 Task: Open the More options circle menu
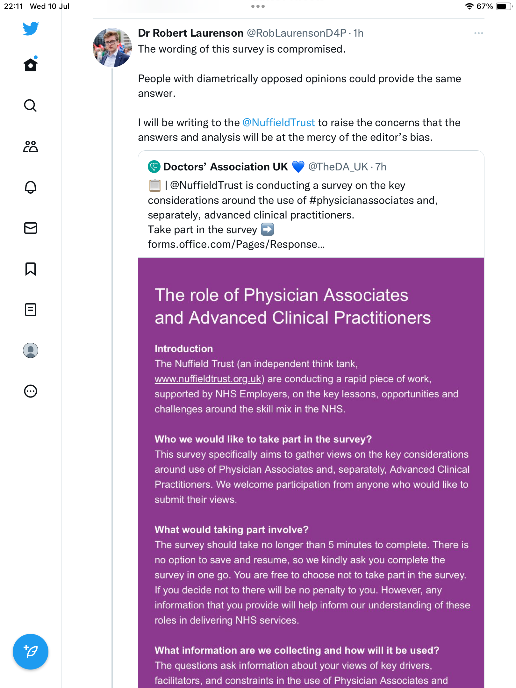pos(31,391)
